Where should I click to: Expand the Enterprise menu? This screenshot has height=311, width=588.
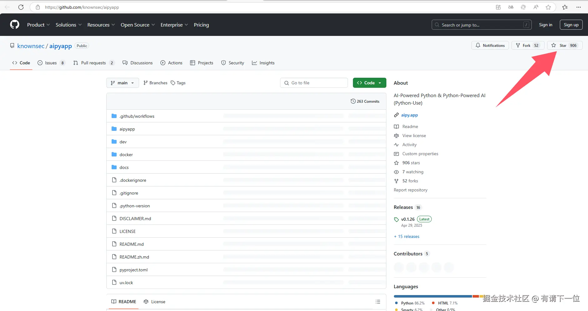click(174, 25)
